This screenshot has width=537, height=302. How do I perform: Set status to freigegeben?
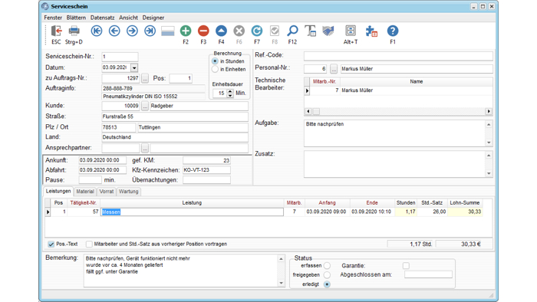click(x=327, y=275)
